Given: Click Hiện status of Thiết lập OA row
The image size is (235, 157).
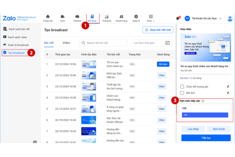Looking at the screenshot, I should 132,86.
